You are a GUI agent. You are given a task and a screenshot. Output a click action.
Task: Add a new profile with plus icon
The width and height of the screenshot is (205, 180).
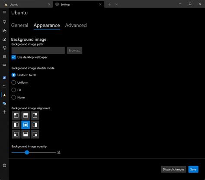[x=4, y=112]
